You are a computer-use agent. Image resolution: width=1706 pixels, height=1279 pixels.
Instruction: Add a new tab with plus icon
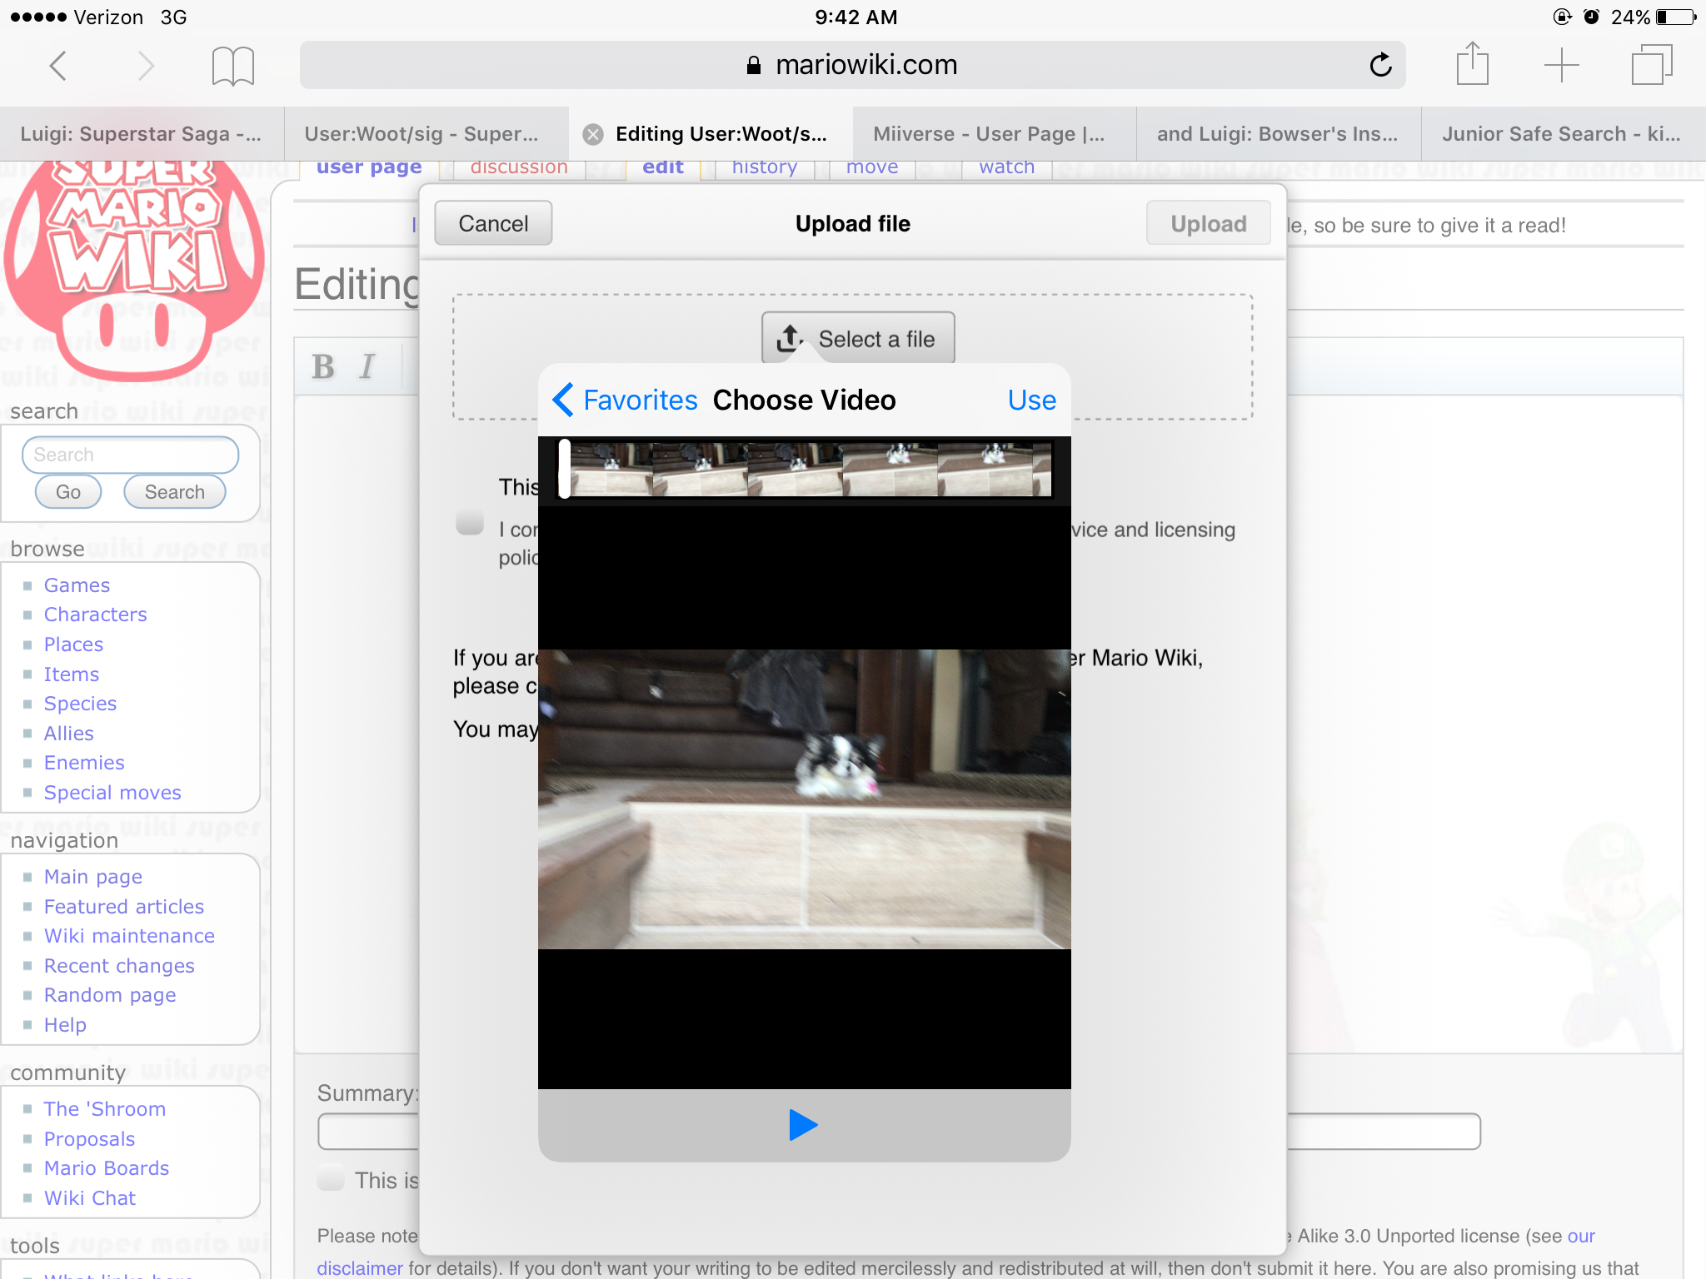tap(1561, 65)
